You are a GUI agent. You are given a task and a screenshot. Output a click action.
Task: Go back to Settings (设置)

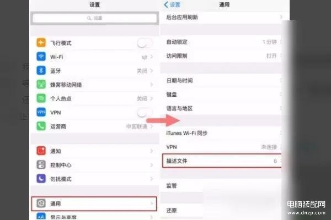pyautogui.click(x=172, y=4)
